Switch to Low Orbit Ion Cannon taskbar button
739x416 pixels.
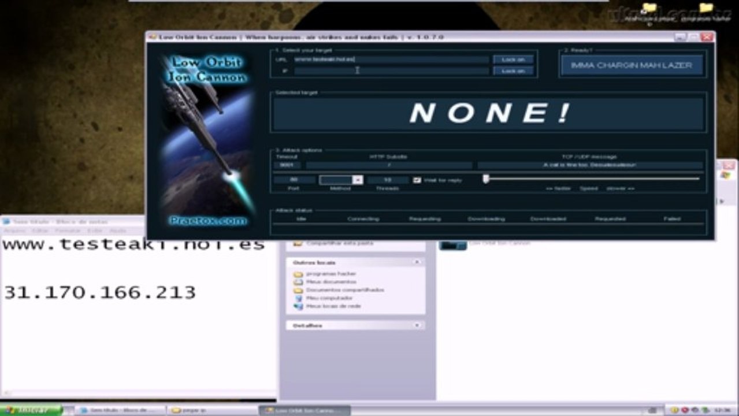click(x=304, y=410)
